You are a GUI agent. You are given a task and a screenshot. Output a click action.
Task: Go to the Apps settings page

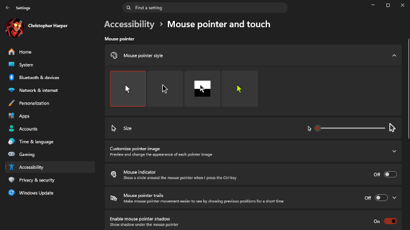click(50, 116)
